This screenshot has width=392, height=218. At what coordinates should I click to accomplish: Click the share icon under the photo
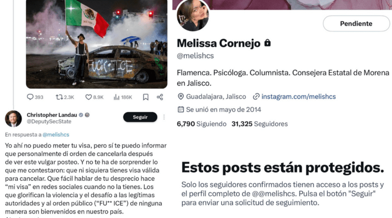click(160, 97)
